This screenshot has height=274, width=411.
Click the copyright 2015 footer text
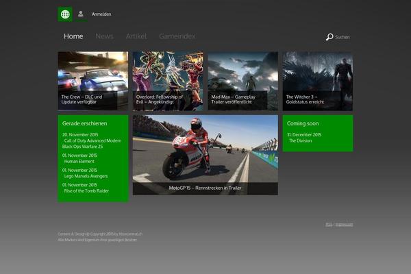click(x=100, y=234)
